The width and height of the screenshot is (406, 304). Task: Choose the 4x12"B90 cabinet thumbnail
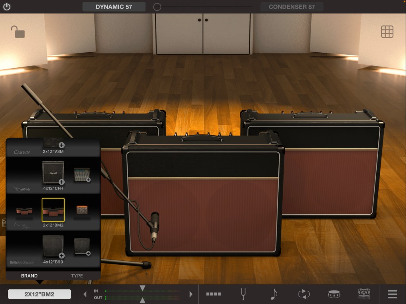coord(53,247)
